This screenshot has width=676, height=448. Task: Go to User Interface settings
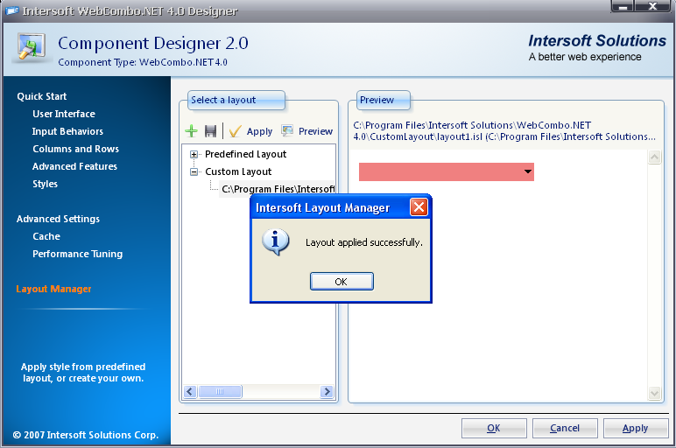coord(64,114)
